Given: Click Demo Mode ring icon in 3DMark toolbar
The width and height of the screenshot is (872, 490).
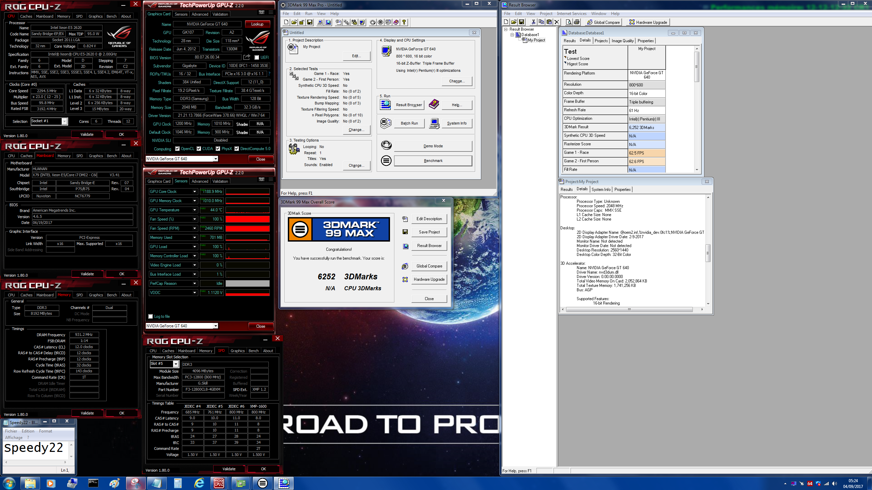Looking at the screenshot, I should pyautogui.click(x=373, y=22).
